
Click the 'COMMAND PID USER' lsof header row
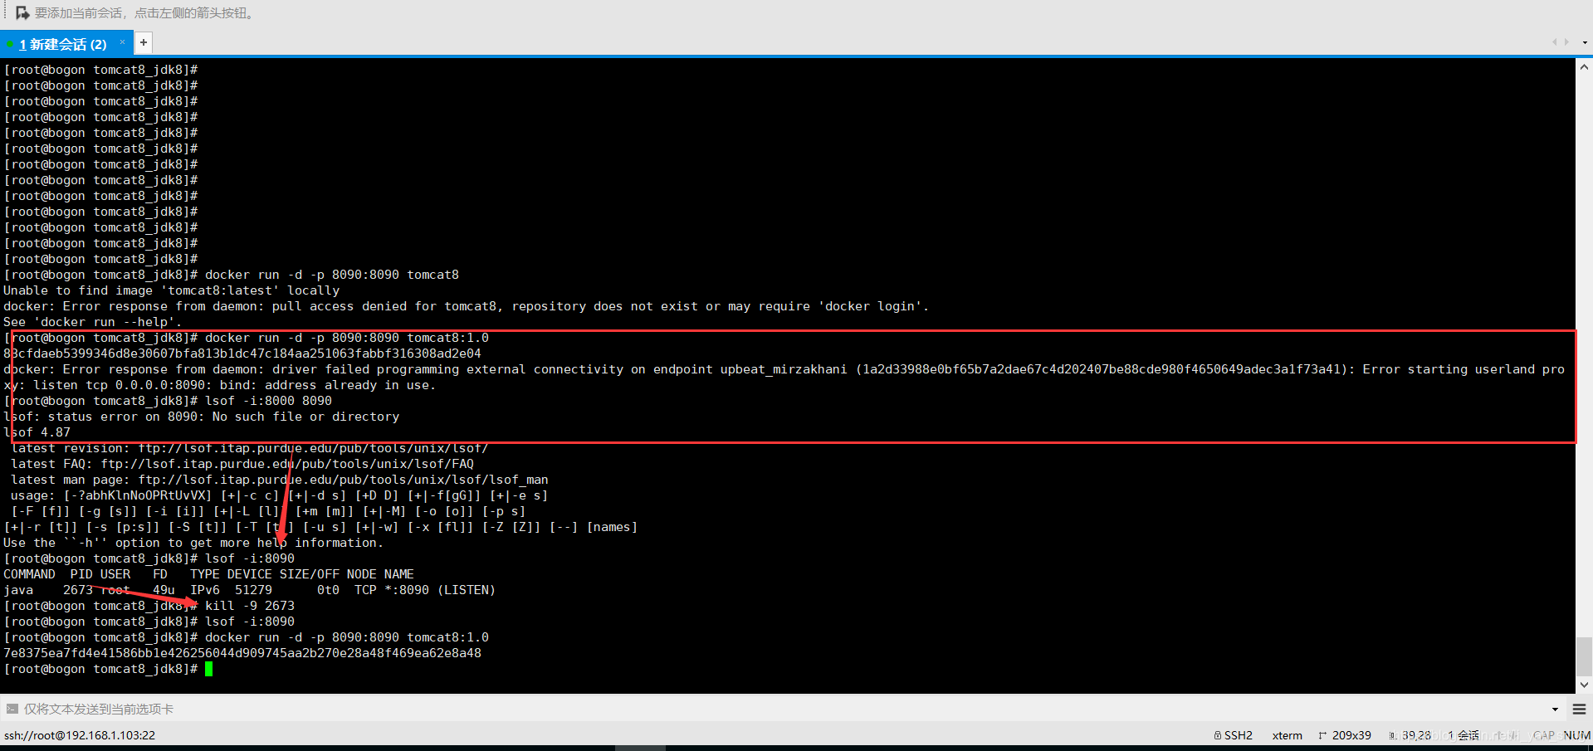208,574
